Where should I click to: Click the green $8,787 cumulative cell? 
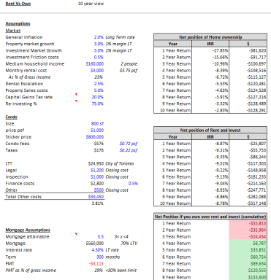click(x=248, y=244)
